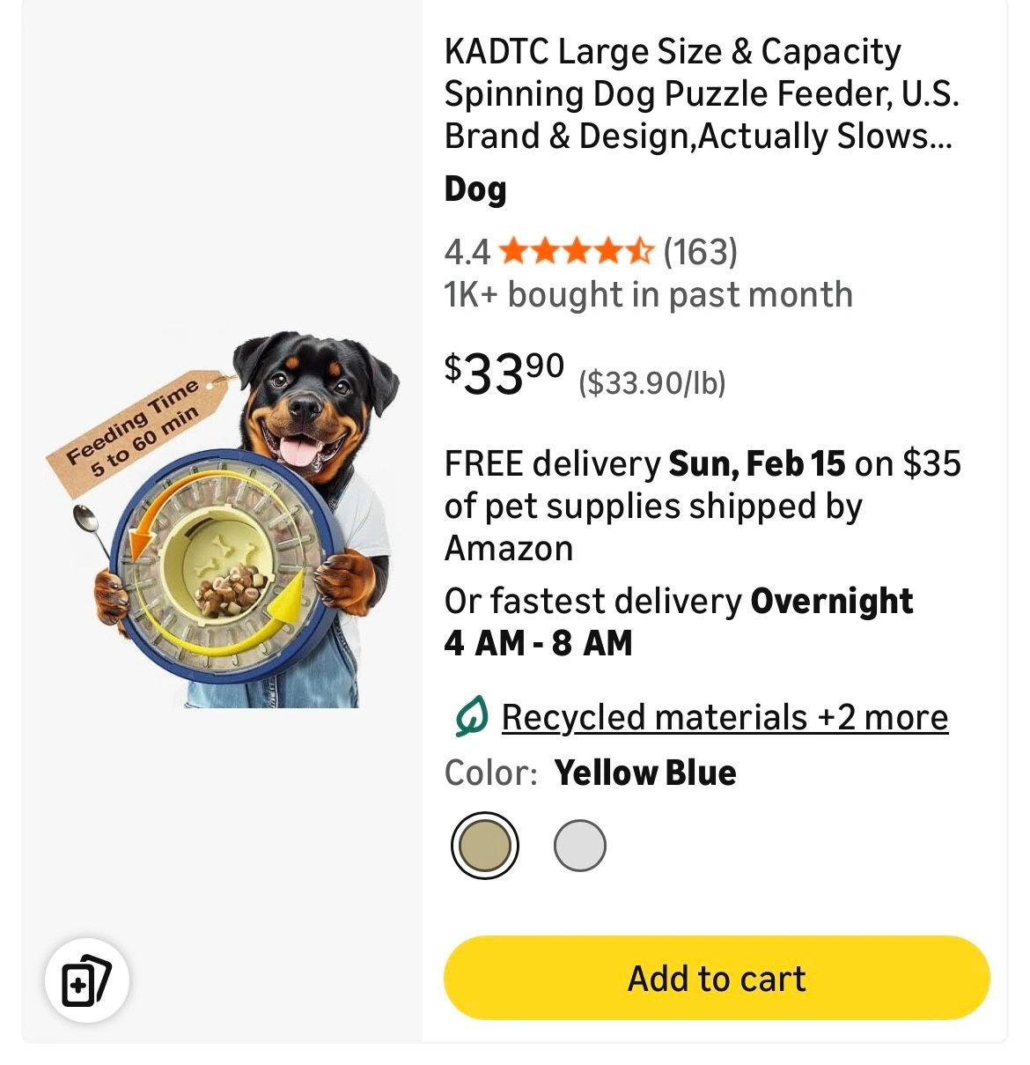Tap the bold Dog label
This screenshot has width=1030, height=1065.
(x=475, y=189)
